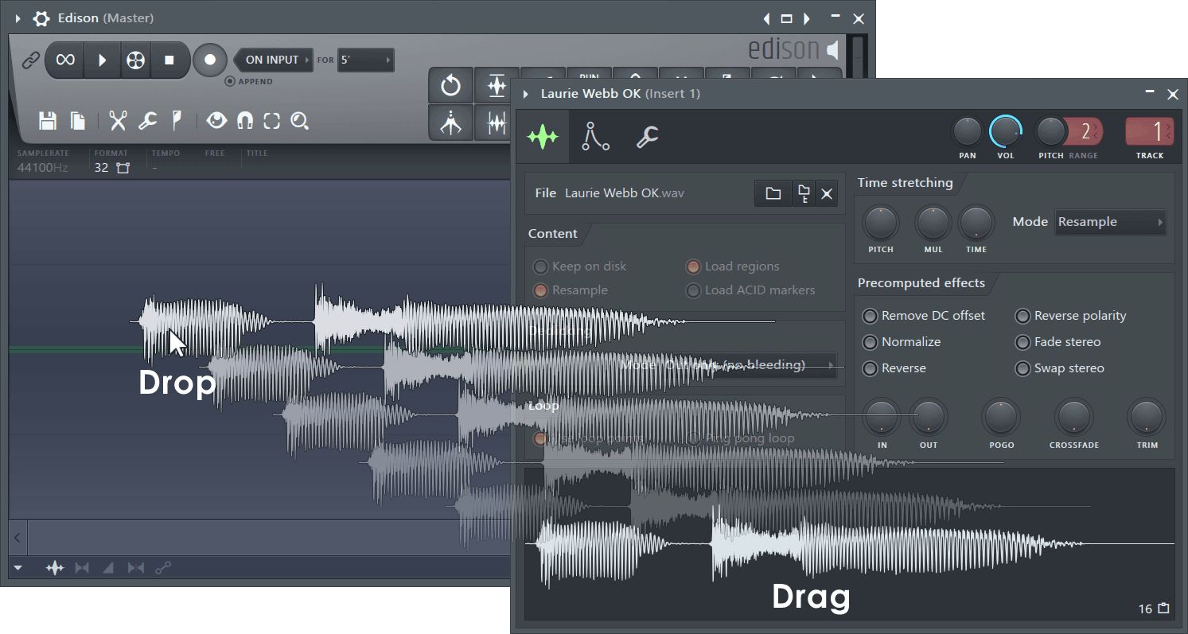Adjust the channel PITCH knob beside RANGE
The height and width of the screenshot is (634, 1188).
[x=1050, y=131]
